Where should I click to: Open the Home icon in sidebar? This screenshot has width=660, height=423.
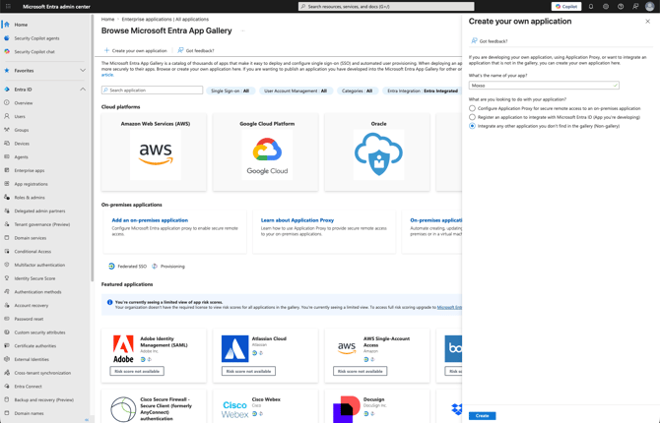pyautogui.click(x=7, y=25)
